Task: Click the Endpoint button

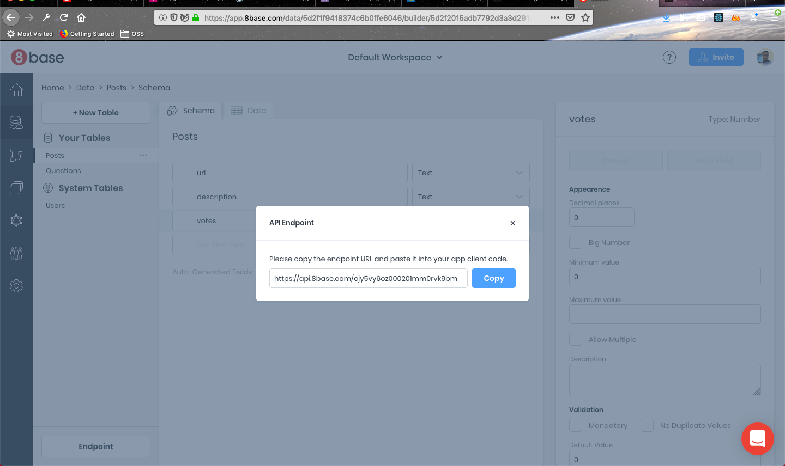Action: 96,446
